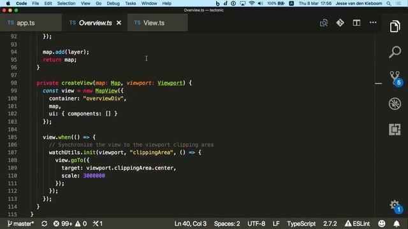Click the scale value 3000000
Image resolution: width=408 pixels, height=229 pixels.
click(94, 176)
